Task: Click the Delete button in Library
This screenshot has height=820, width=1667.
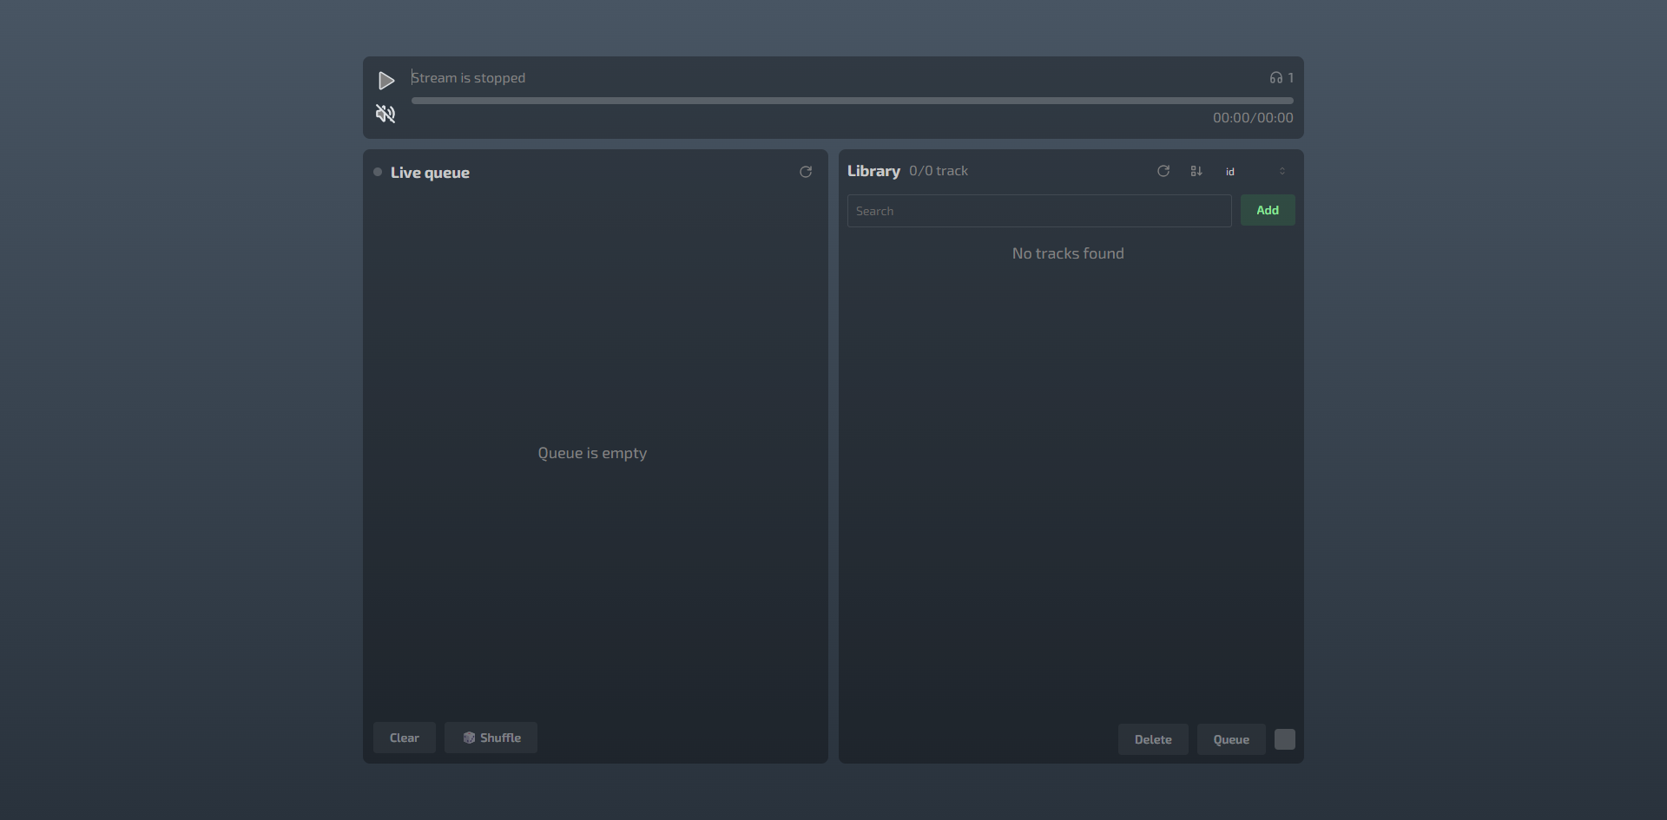Action: point(1153,739)
